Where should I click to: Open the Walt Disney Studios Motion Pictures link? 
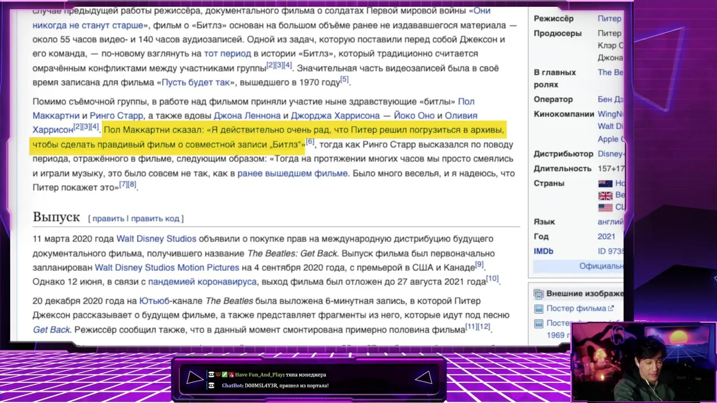(167, 268)
